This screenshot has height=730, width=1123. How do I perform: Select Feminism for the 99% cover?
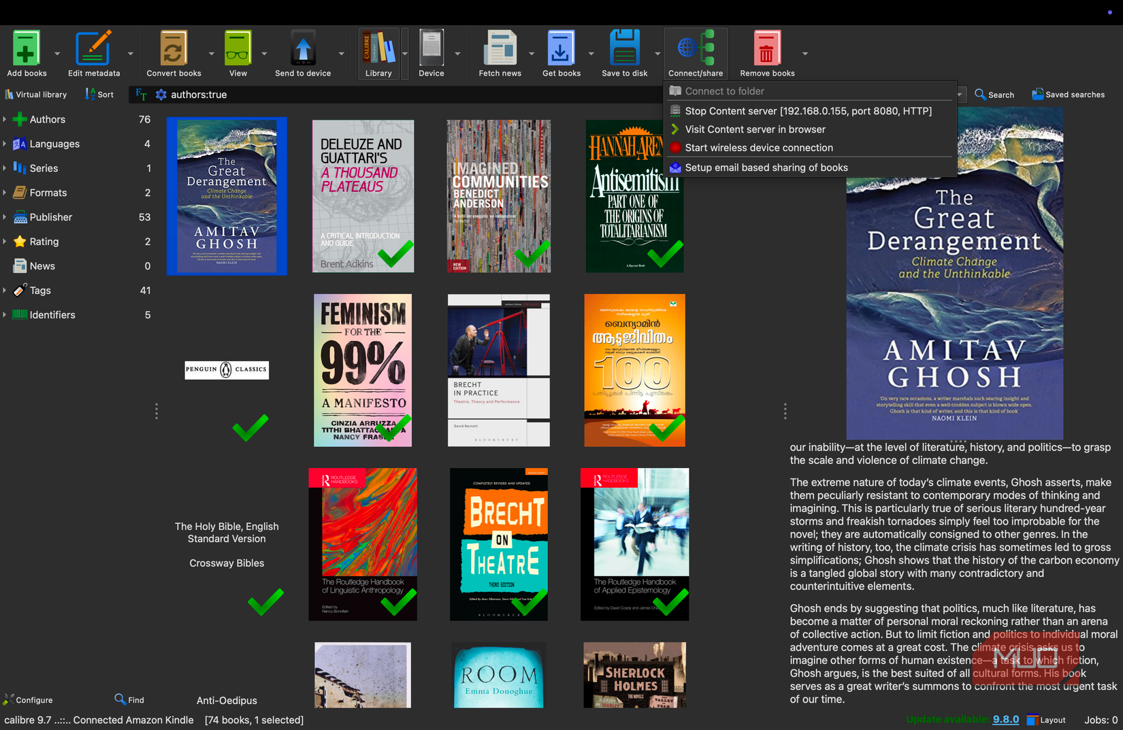[363, 370]
